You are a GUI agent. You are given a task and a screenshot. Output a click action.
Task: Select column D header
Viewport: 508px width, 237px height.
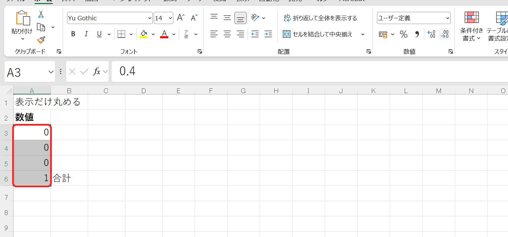point(144,90)
